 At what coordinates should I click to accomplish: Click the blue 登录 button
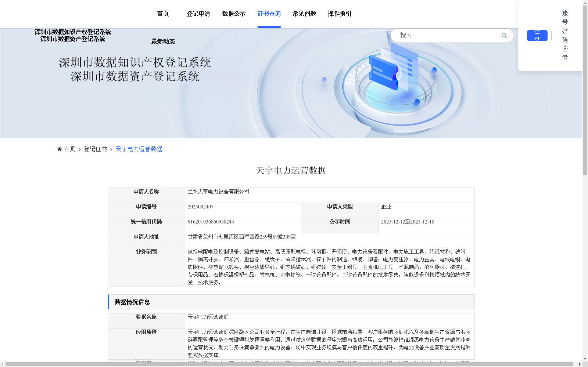pos(537,36)
